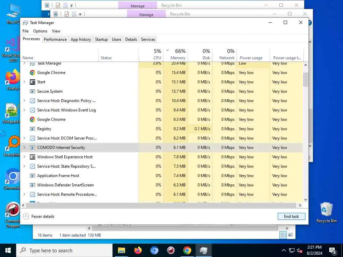The image size is (343, 257).
Task: Select the Comodo Dragon desktop shortcut
Action: [13, 215]
